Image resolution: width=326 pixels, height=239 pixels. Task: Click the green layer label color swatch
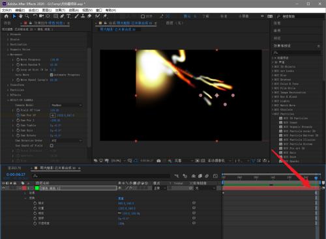(x=37, y=188)
